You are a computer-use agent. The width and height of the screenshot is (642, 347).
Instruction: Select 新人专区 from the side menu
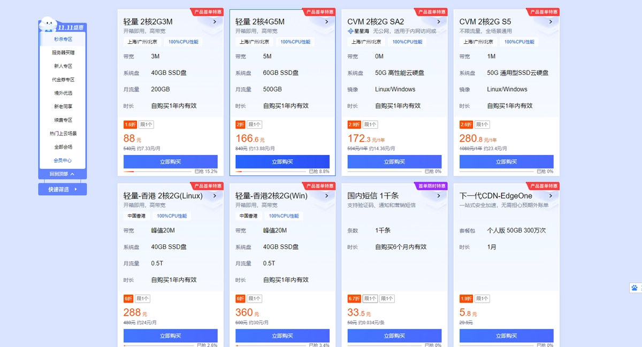point(63,66)
